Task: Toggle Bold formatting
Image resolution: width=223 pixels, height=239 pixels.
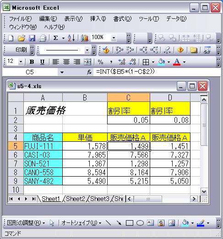Action: (x=32, y=62)
